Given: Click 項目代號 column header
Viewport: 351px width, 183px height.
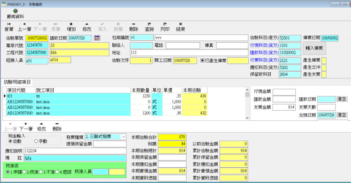Looking at the screenshot, I should pyautogui.click(x=21, y=90).
